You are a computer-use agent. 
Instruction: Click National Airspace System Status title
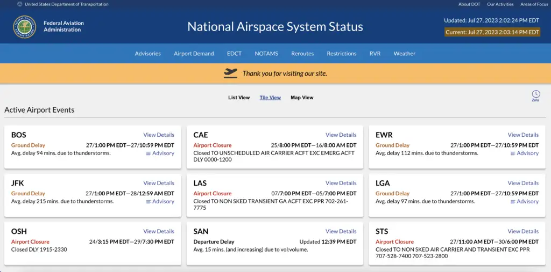[x=275, y=27]
